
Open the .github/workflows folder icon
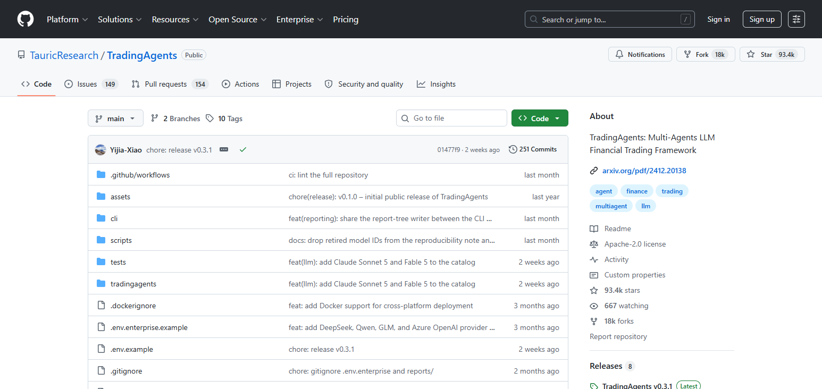point(101,175)
